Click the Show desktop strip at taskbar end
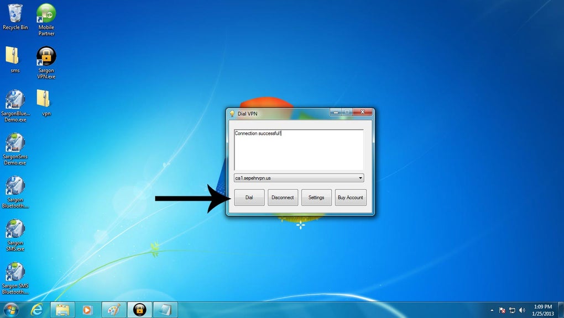 [x=561, y=310]
